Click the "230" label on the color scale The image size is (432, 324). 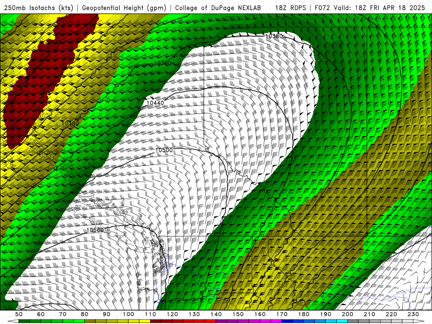click(413, 314)
